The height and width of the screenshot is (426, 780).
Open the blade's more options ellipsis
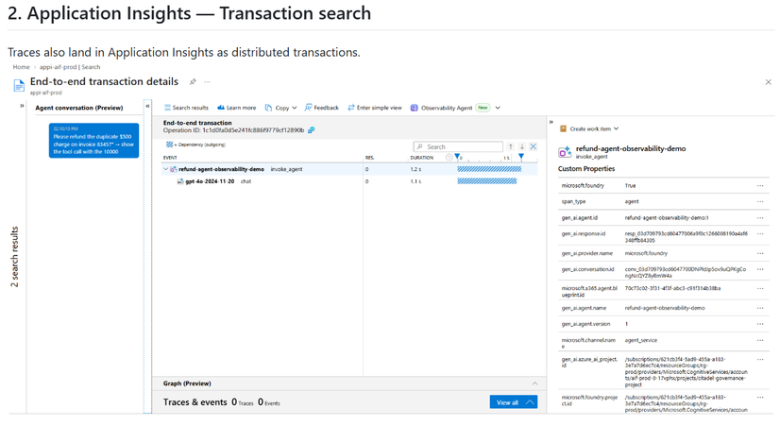(207, 81)
